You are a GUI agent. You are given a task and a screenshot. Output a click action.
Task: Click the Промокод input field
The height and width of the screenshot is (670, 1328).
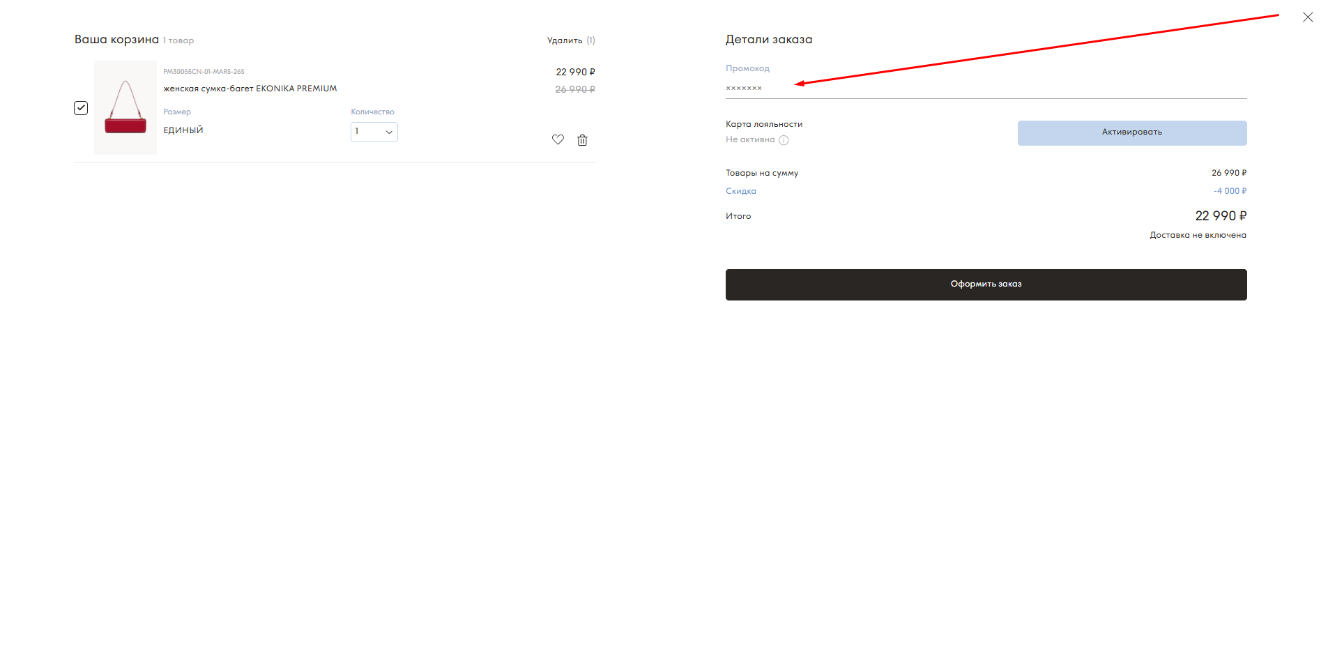click(985, 88)
